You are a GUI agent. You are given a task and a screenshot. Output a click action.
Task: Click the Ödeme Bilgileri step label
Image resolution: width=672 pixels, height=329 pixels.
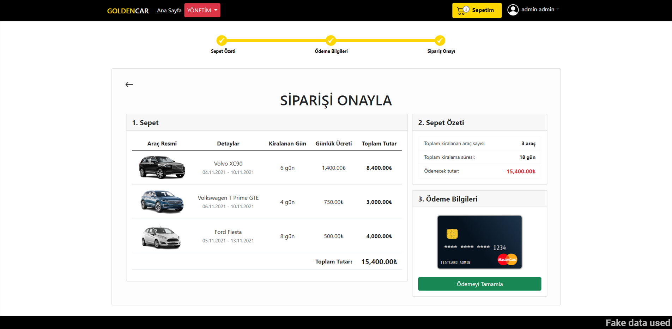coord(331,51)
